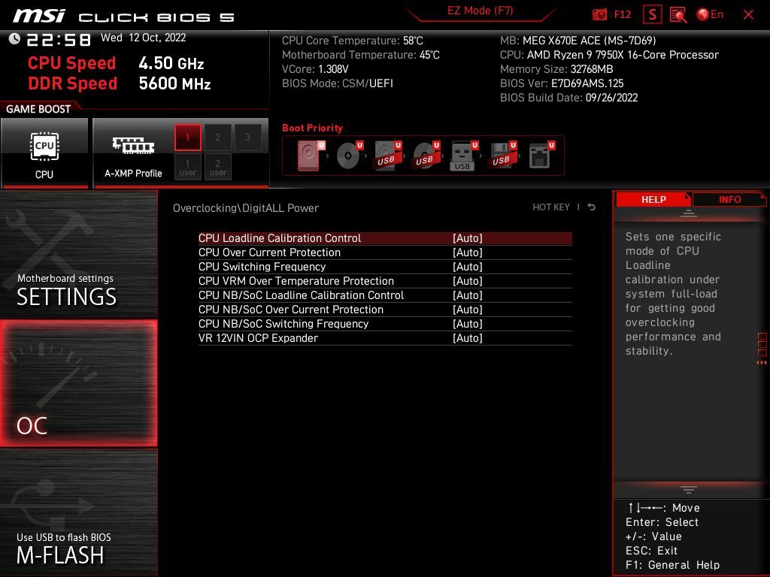Toggle the A-XMP Profile button
The height and width of the screenshot is (577, 770).
133,153
